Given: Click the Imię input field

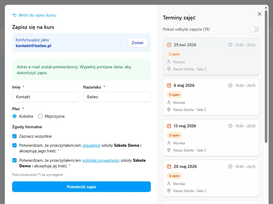Looking at the screenshot, I should tap(46, 97).
